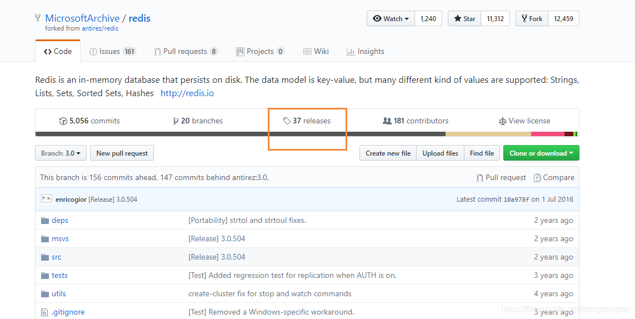Click the tag icon beside 37 releases
Screen dimensions: 635x319
tap(287, 121)
